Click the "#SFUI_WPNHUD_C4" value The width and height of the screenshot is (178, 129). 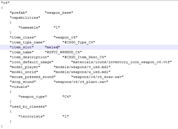click(63, 52)
